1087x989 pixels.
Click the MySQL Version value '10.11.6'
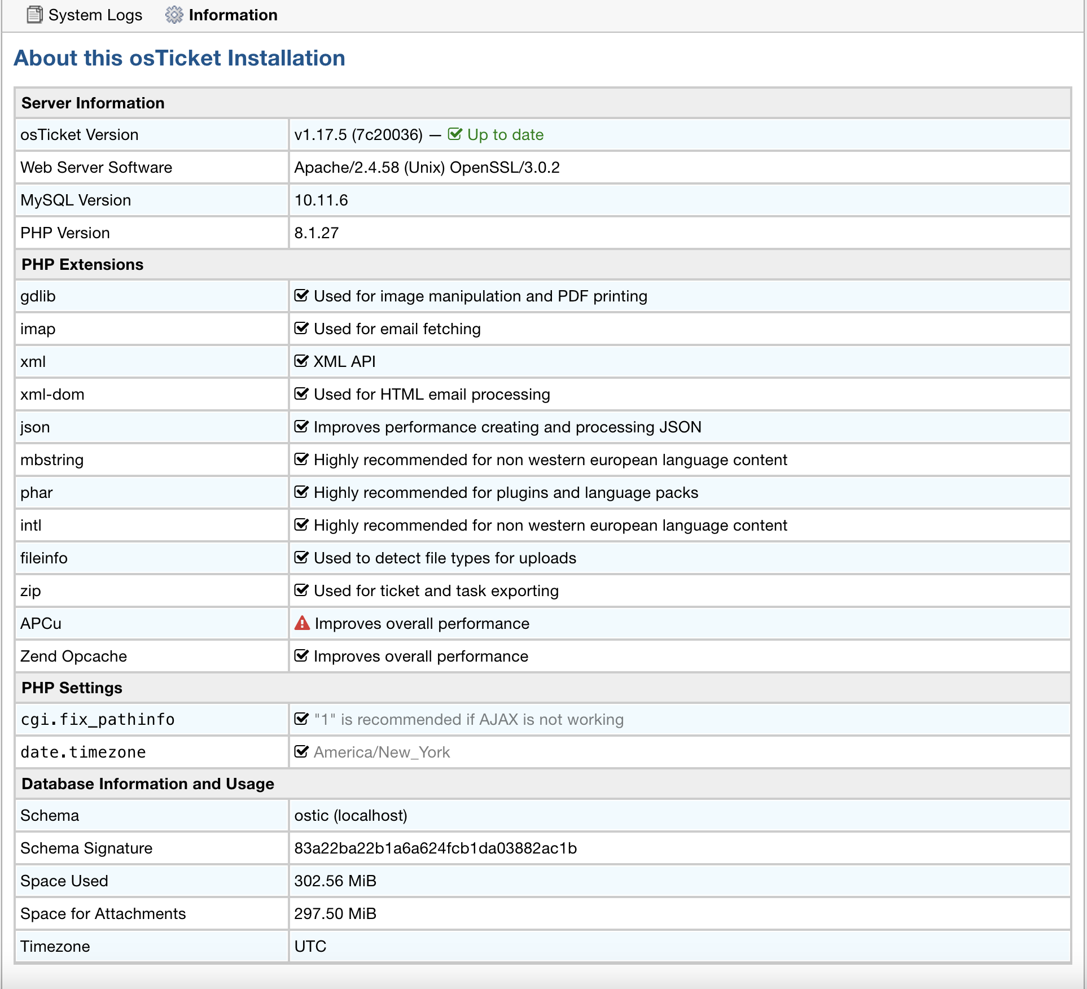click(321, 200)
